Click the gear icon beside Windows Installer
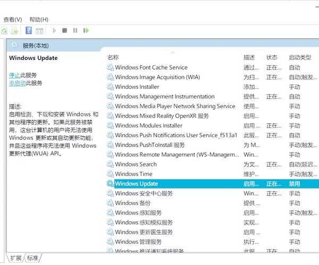Viewport: 319px width, 265px height. click(x=110, y=87)
